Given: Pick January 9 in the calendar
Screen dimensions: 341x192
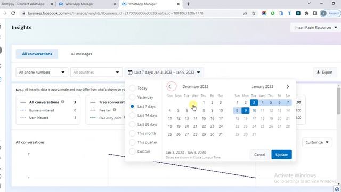Looking at the screenshot, I should tap(245, 110).
